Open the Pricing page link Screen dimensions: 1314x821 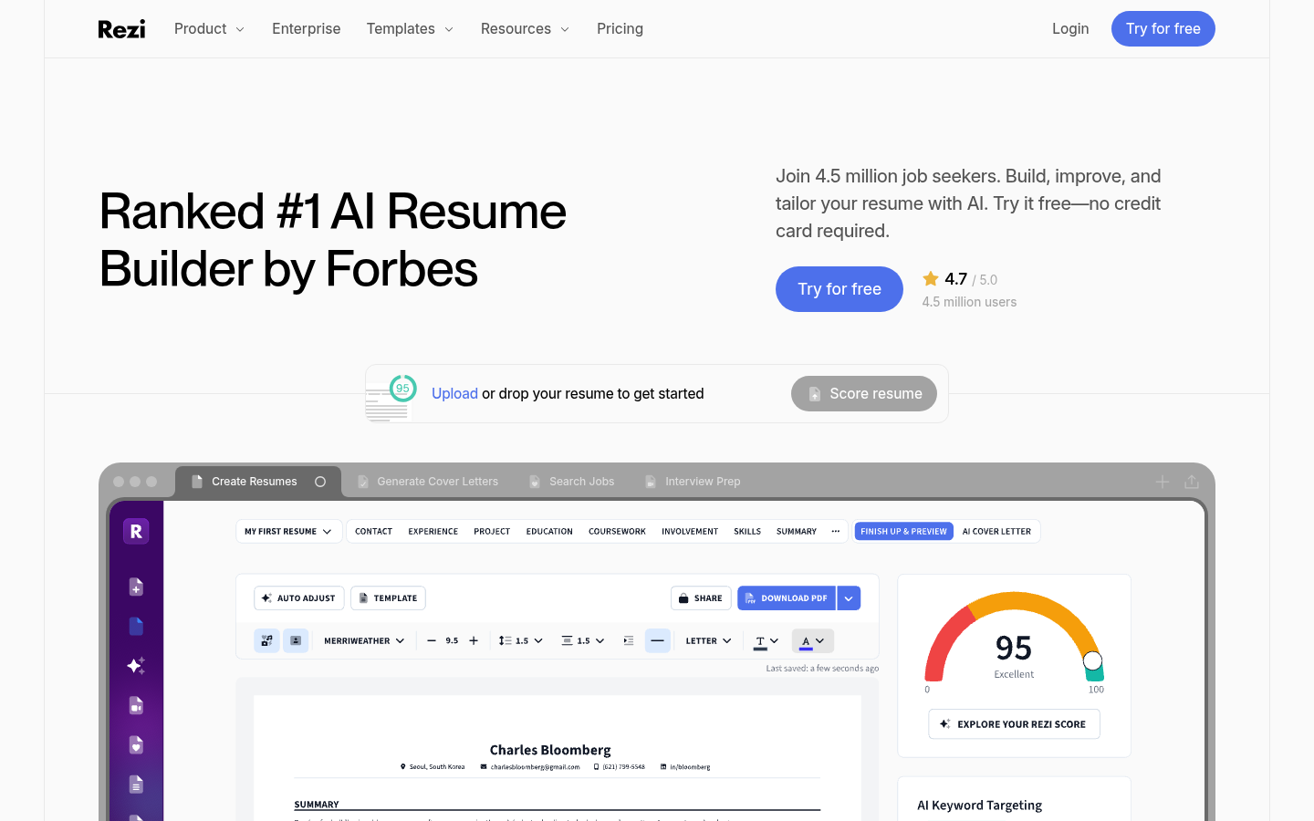[620, 29]
